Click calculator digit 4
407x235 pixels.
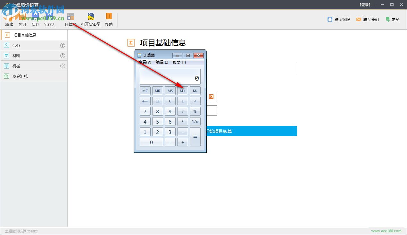[x=145, y=122]
